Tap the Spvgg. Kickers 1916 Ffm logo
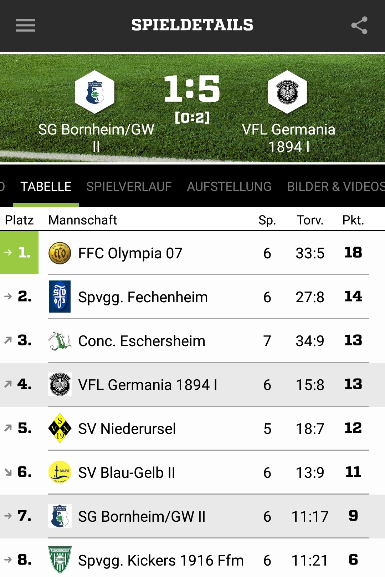The width and height of the screenshot is (385, 577). [60, 560]
